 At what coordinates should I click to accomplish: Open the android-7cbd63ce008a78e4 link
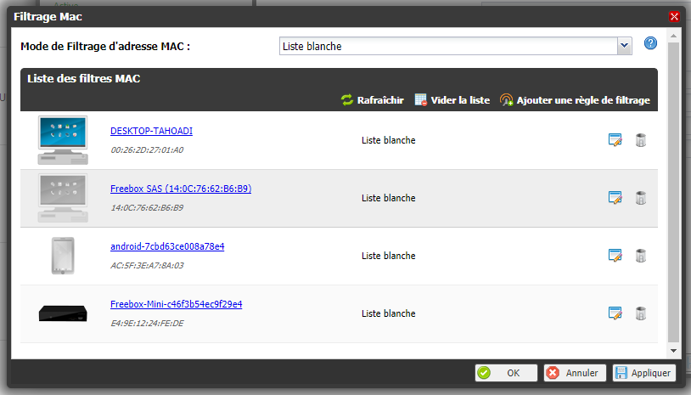coord(167,246)
